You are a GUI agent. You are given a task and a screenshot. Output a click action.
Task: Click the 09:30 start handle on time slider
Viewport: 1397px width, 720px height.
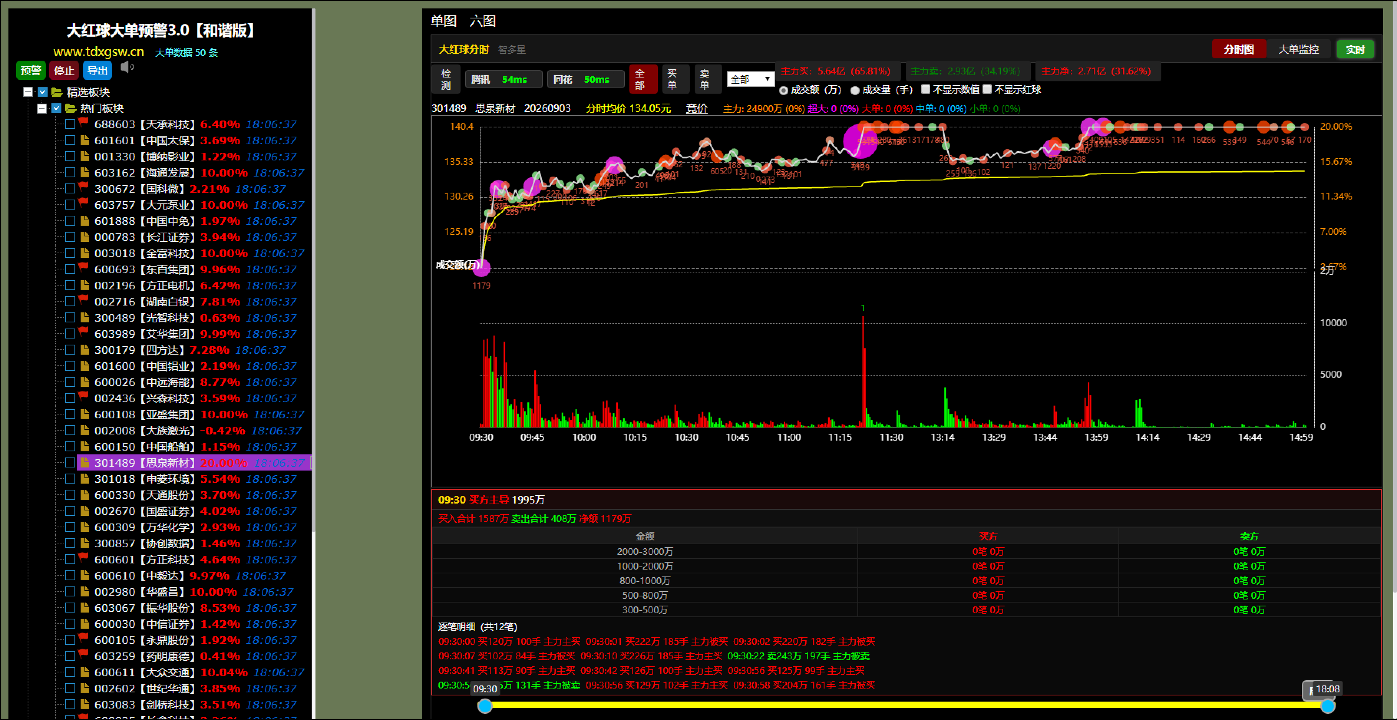click(x=485, y=705)
